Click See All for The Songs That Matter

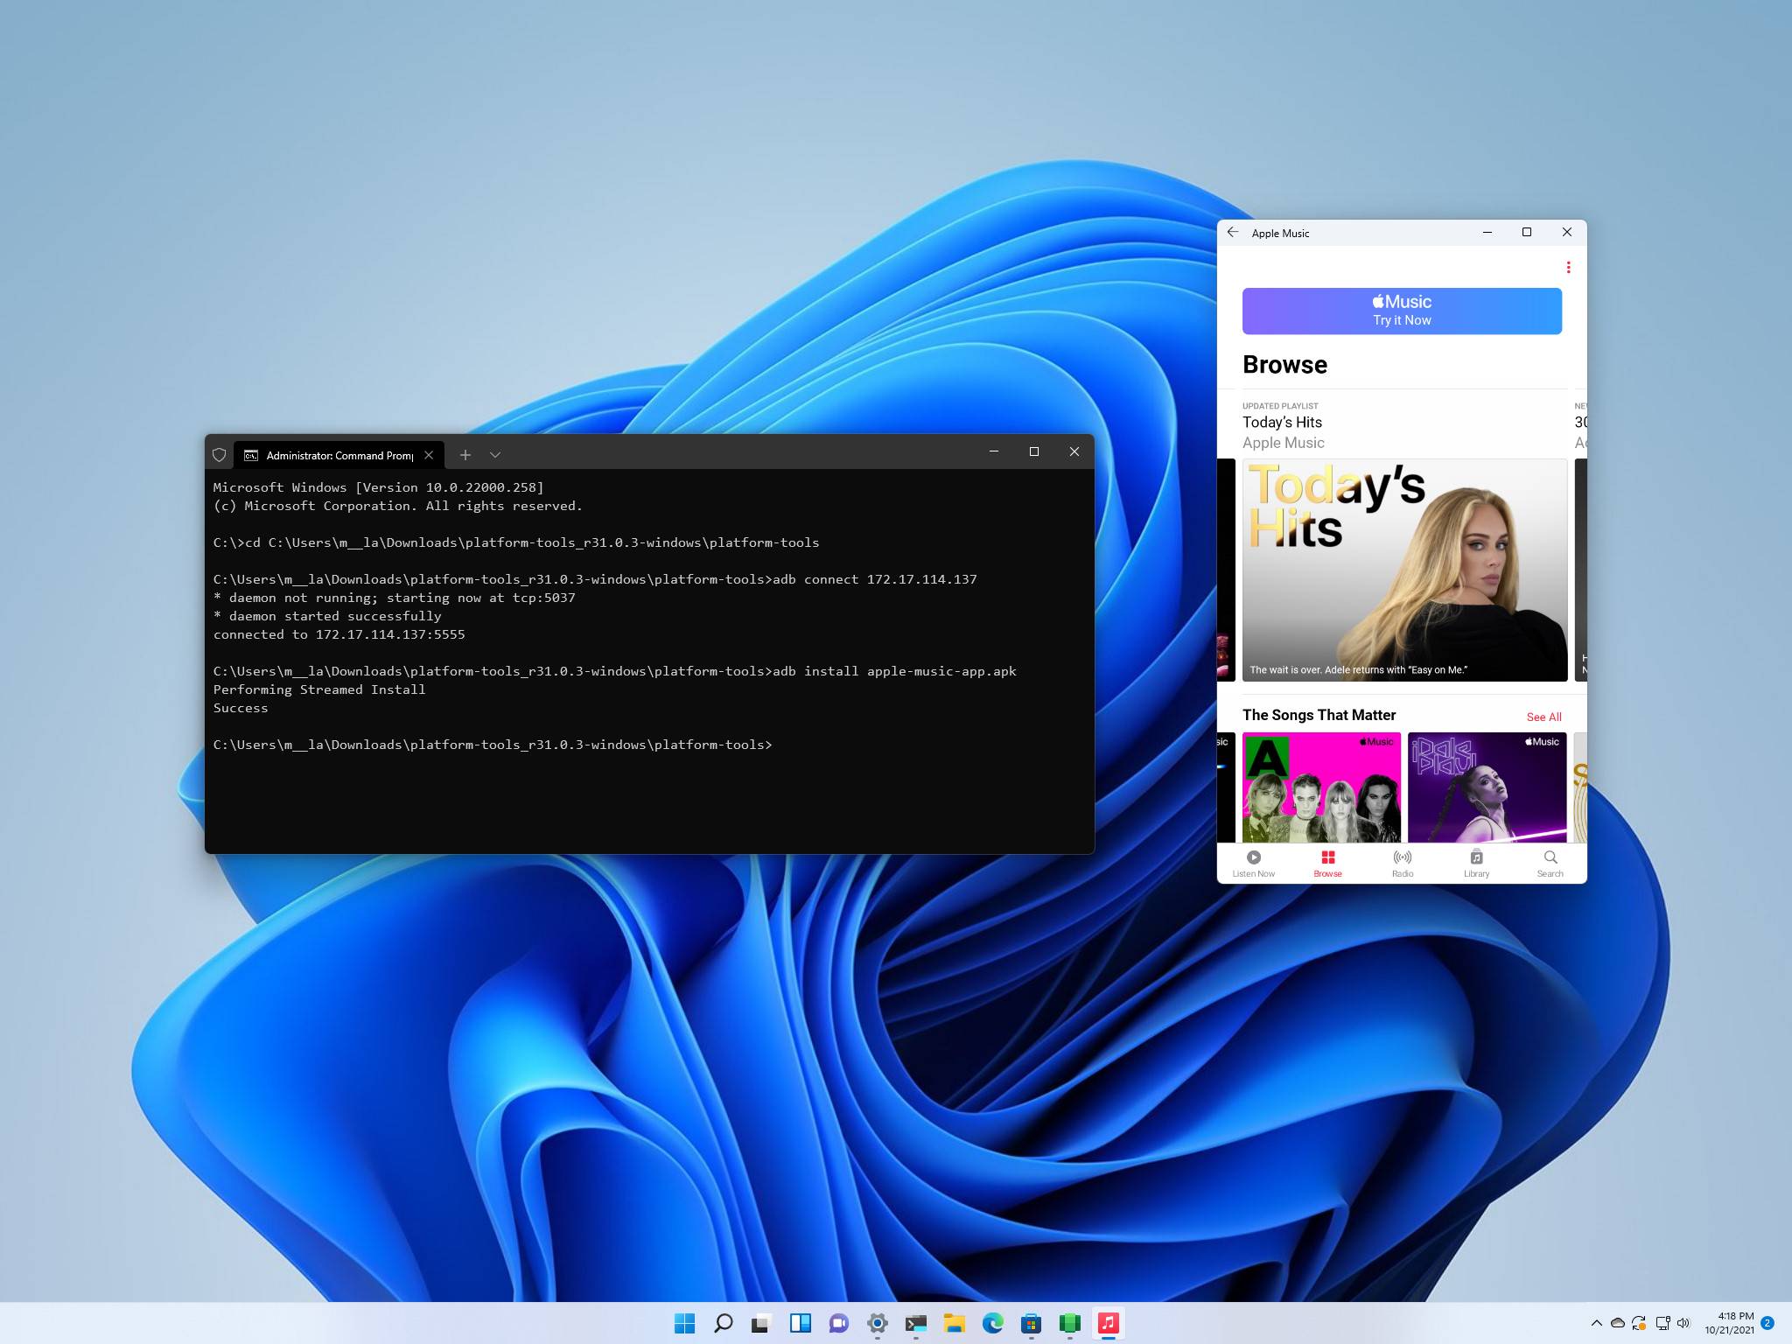(1543, 717)
